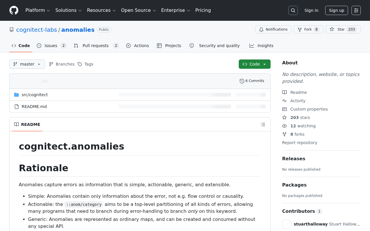
Task: Open the Contributors heading link
Action: (302, 211)
